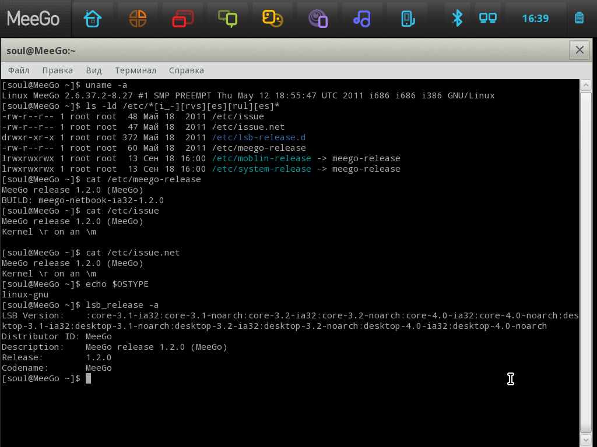The image size is (597, 447).
Task: Click the 'lsb_release -a' command text
Action: 122,305
